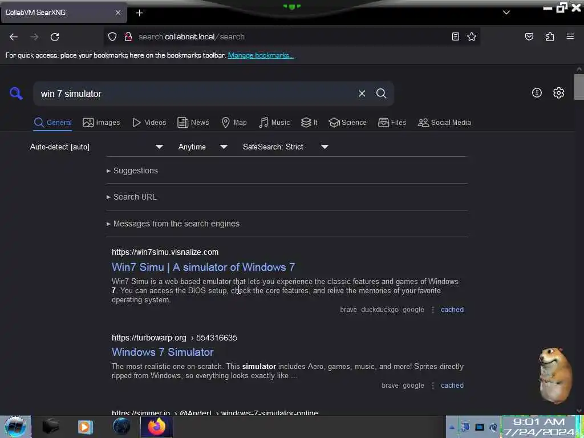Click the win7simu.visnalize.com URL
The height and width of the screenshot is (438, 584).
[x=165, y=252]
